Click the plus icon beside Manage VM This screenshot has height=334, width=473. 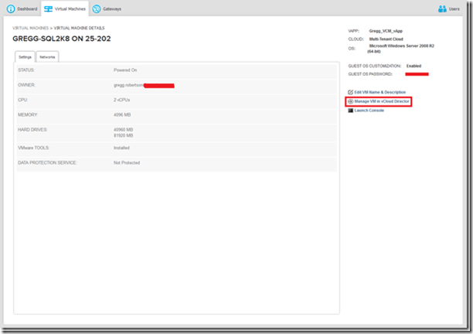351,101
